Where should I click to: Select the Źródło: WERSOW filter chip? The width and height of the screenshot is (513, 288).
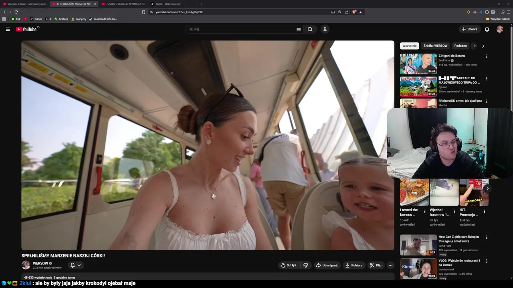[435, 46]
